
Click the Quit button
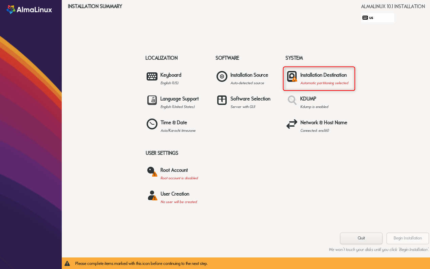coord(361,238)
